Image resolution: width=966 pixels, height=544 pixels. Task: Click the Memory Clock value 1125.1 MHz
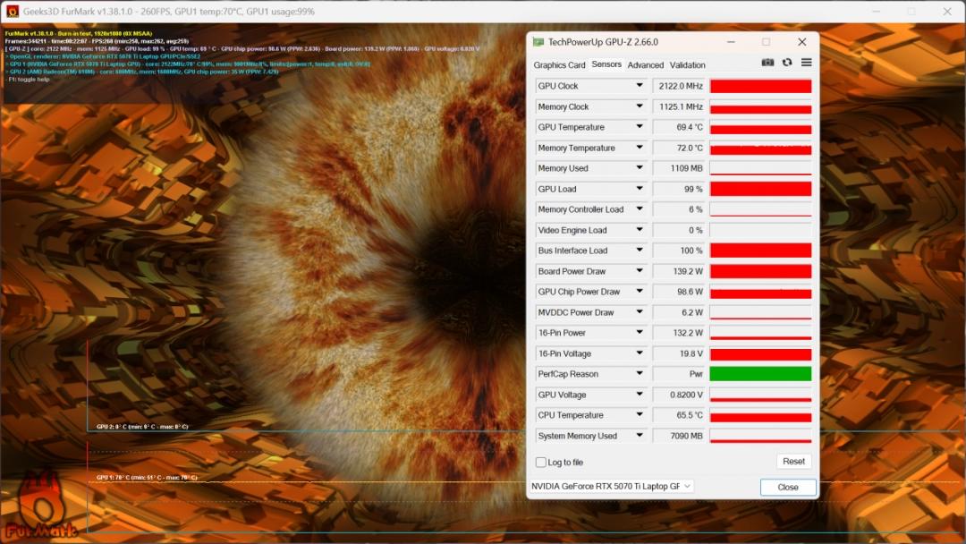680,106
